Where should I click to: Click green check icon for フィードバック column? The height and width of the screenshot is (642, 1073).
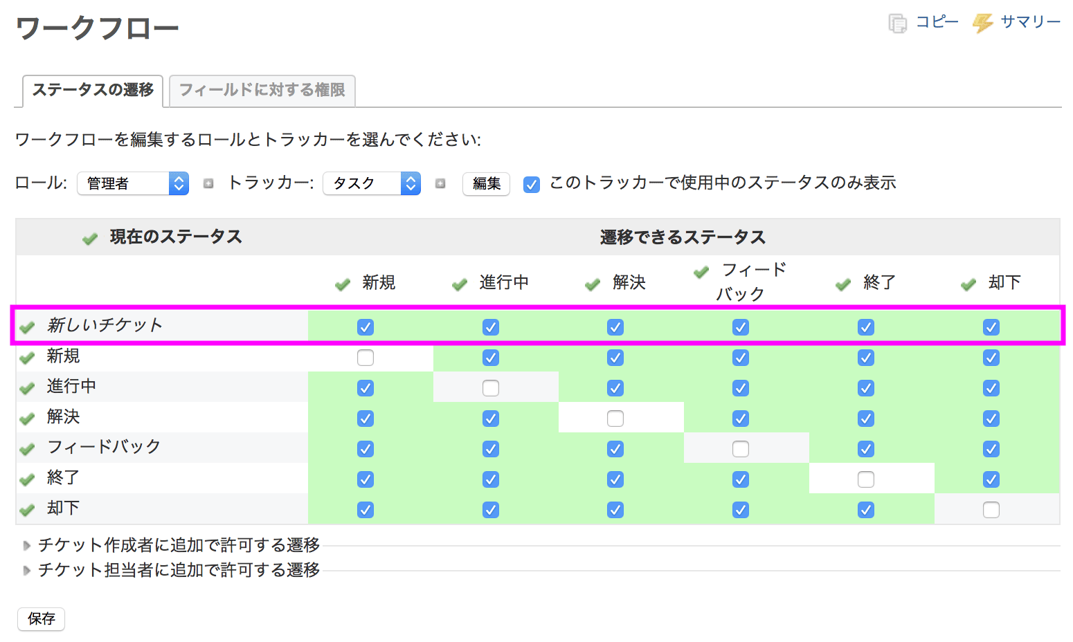pyautogui.click(x=701, y=272)
